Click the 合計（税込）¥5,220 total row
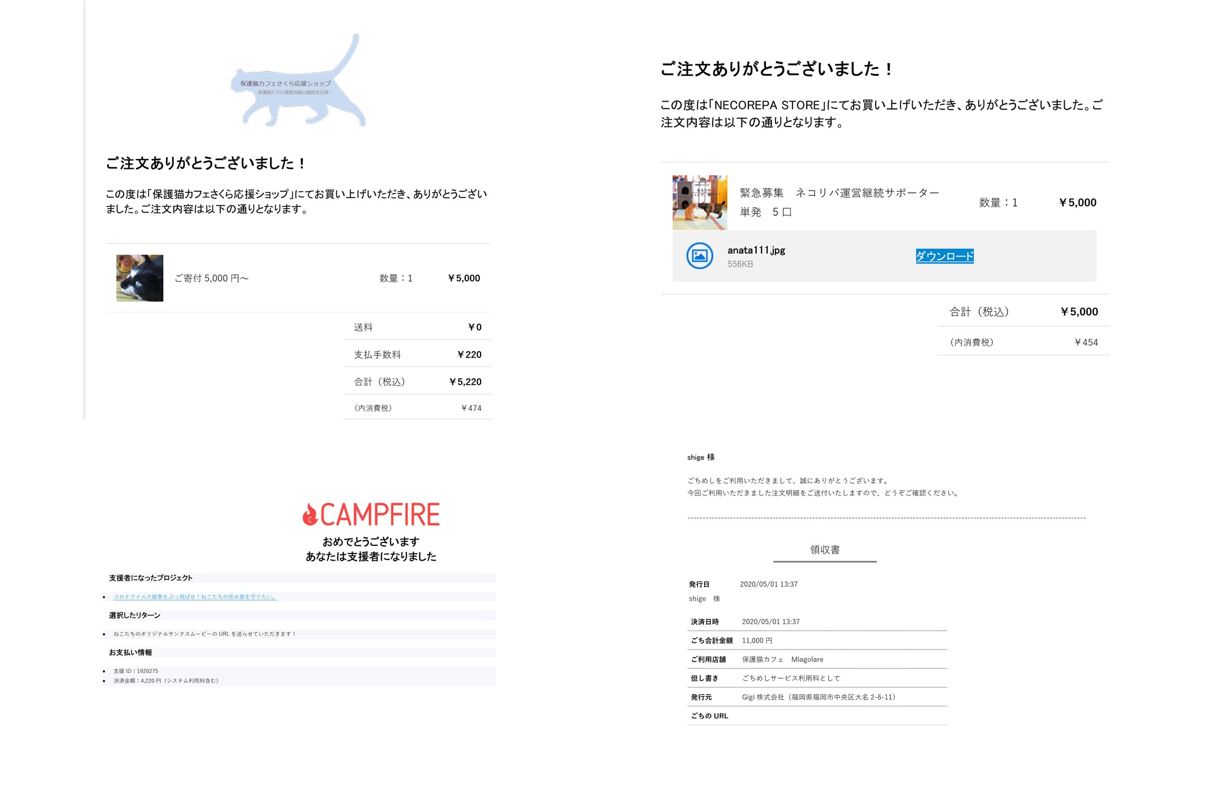 (418, 381)
